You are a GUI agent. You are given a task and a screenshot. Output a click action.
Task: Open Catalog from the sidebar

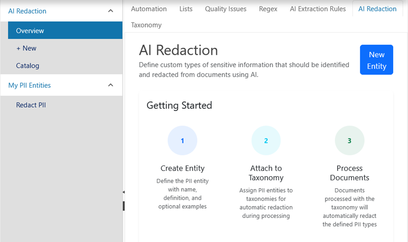coord(28,65)
